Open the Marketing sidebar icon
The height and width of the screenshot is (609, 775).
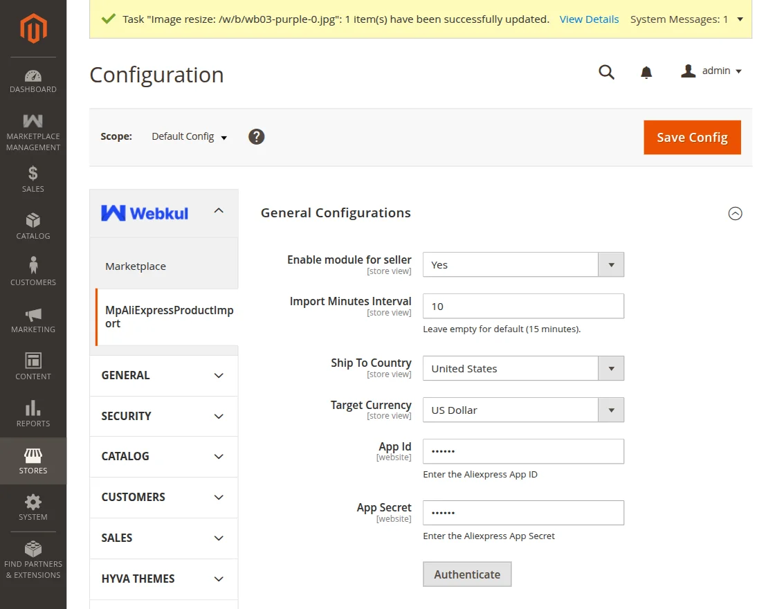click(x=33, y=317)
